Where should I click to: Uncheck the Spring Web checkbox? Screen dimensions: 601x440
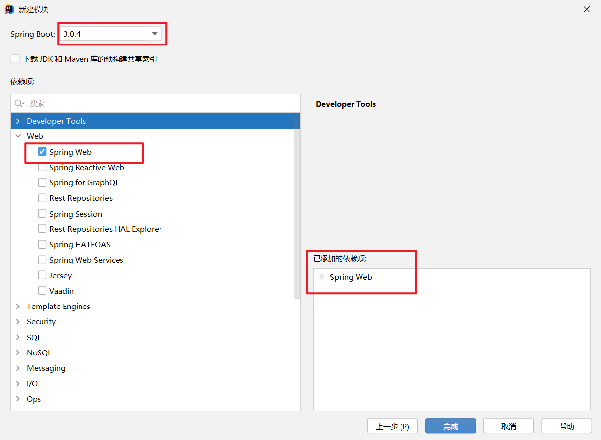(x=42, y=152)
